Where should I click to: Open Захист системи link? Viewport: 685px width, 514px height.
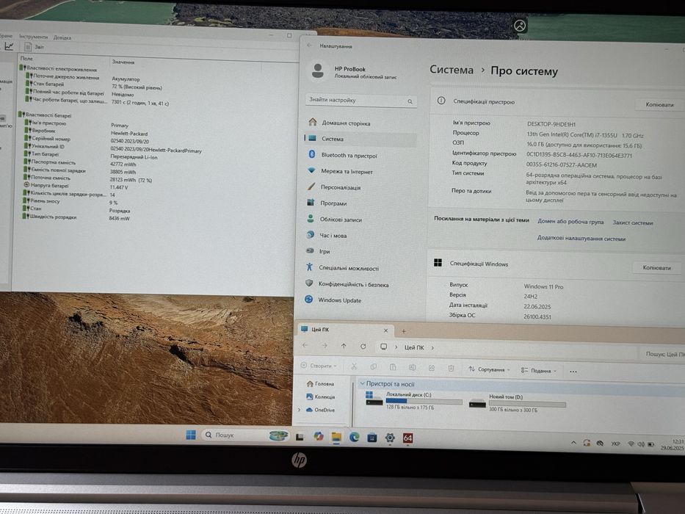pyautogui.click(x=633, y=222)
